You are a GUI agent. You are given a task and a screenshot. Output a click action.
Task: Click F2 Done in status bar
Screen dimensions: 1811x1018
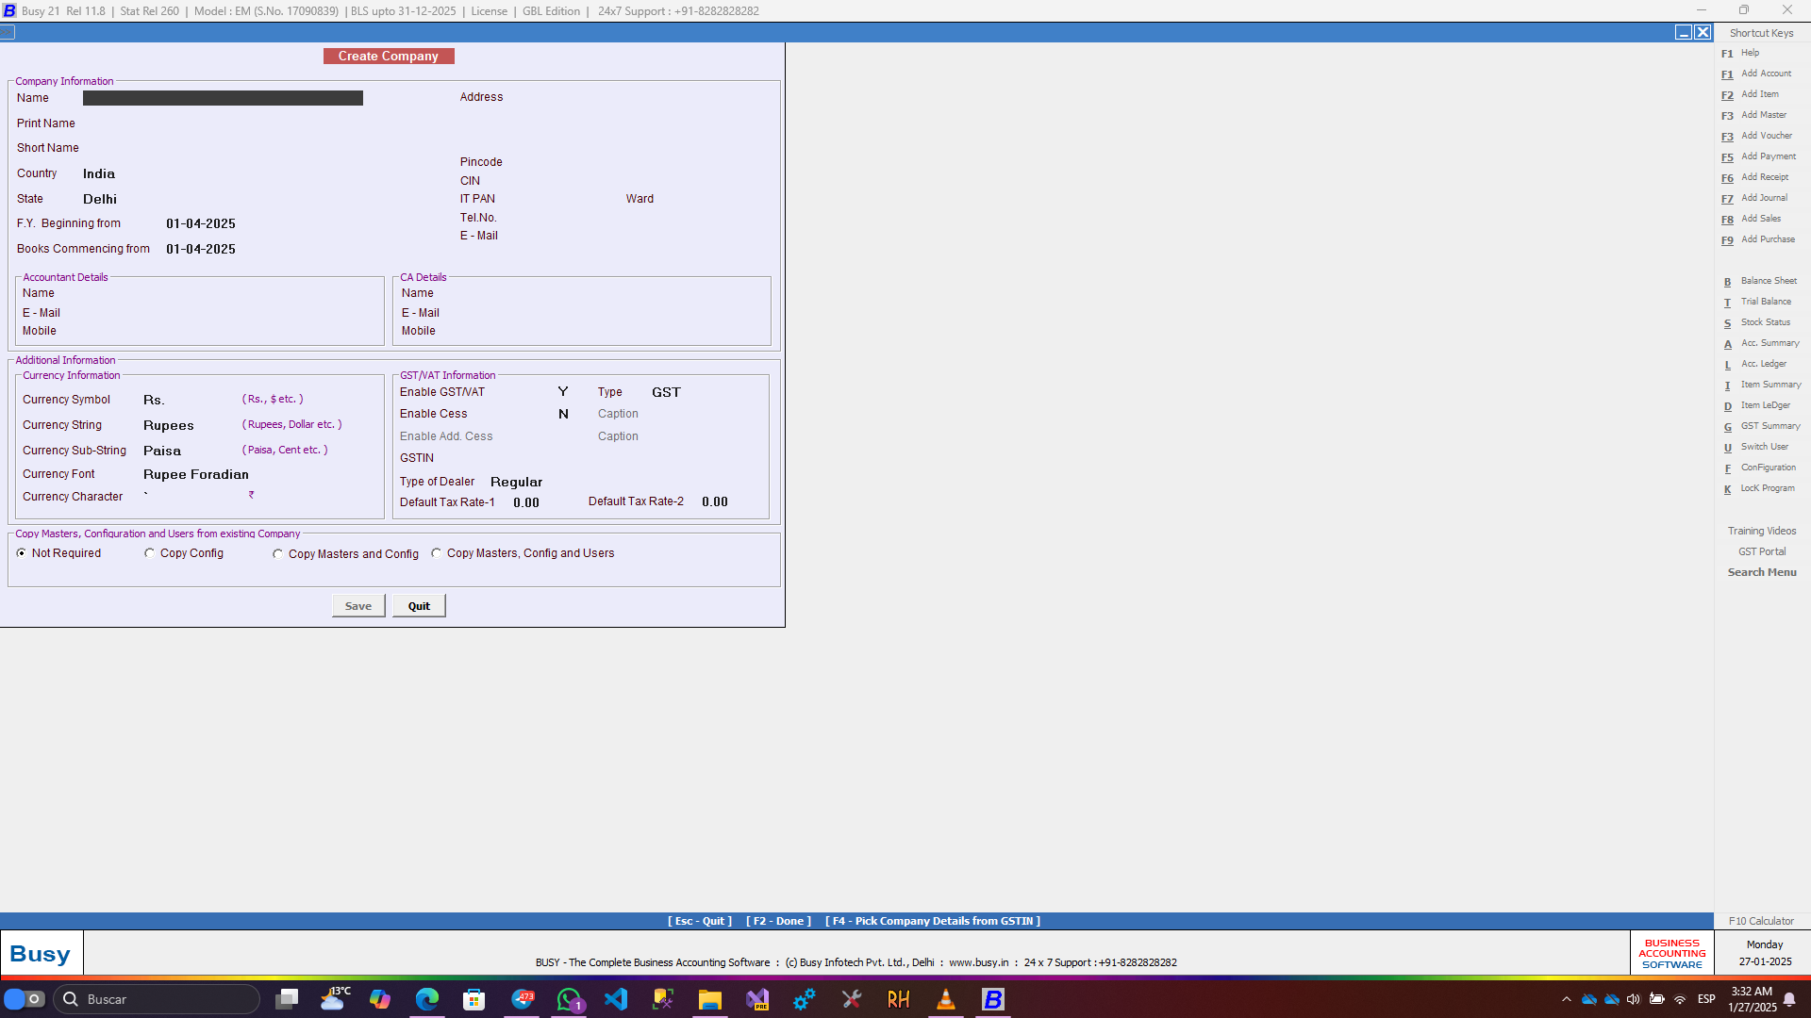coord(778,921)
